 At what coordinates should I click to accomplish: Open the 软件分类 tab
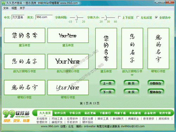60,113
